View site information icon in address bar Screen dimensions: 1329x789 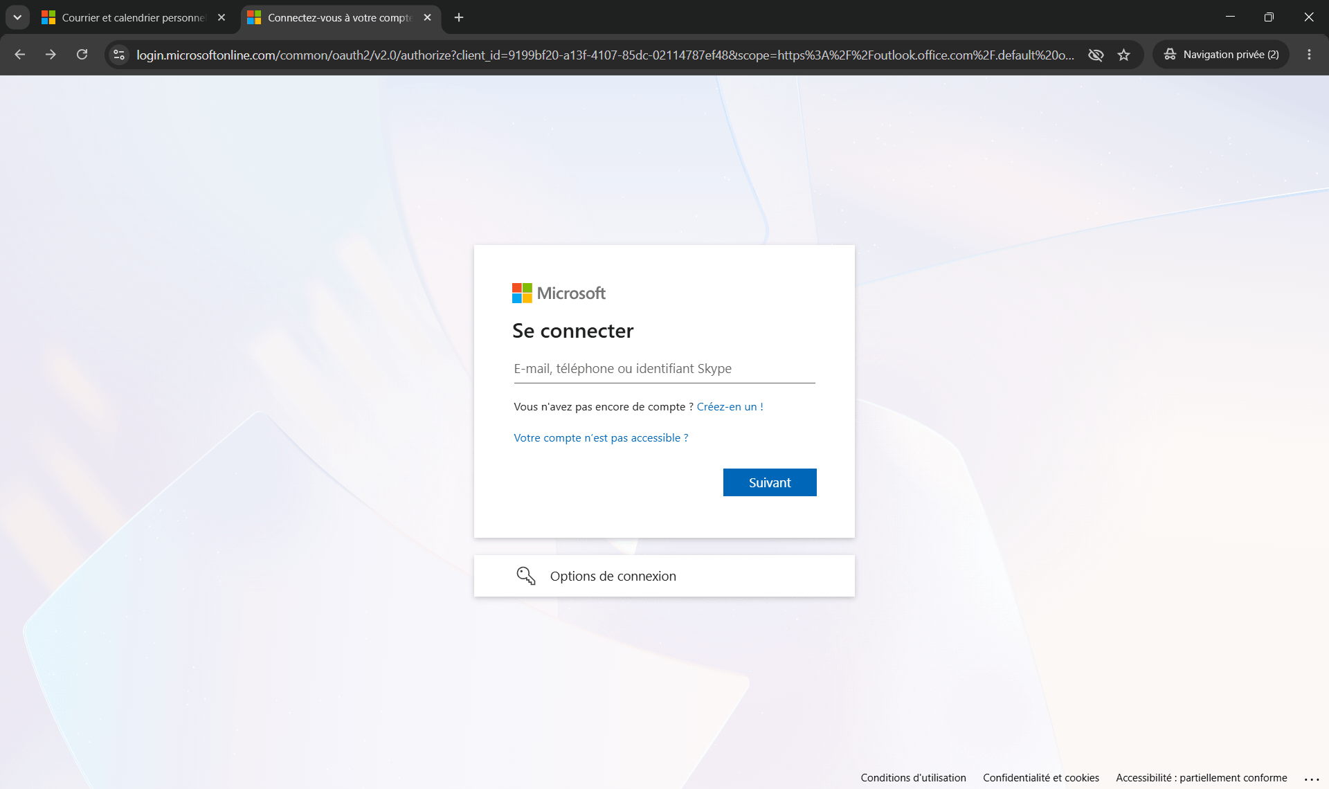coord(119,55)
